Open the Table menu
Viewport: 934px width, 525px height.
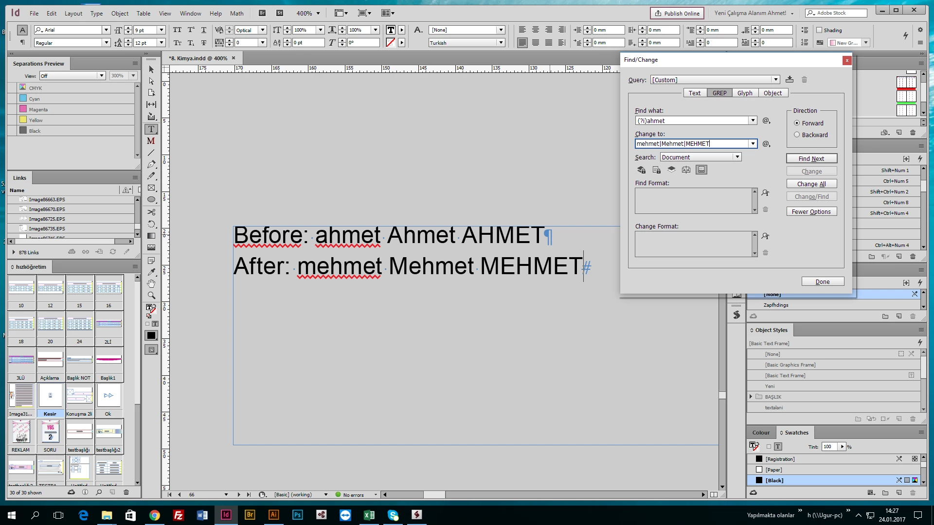pos(143,13)
